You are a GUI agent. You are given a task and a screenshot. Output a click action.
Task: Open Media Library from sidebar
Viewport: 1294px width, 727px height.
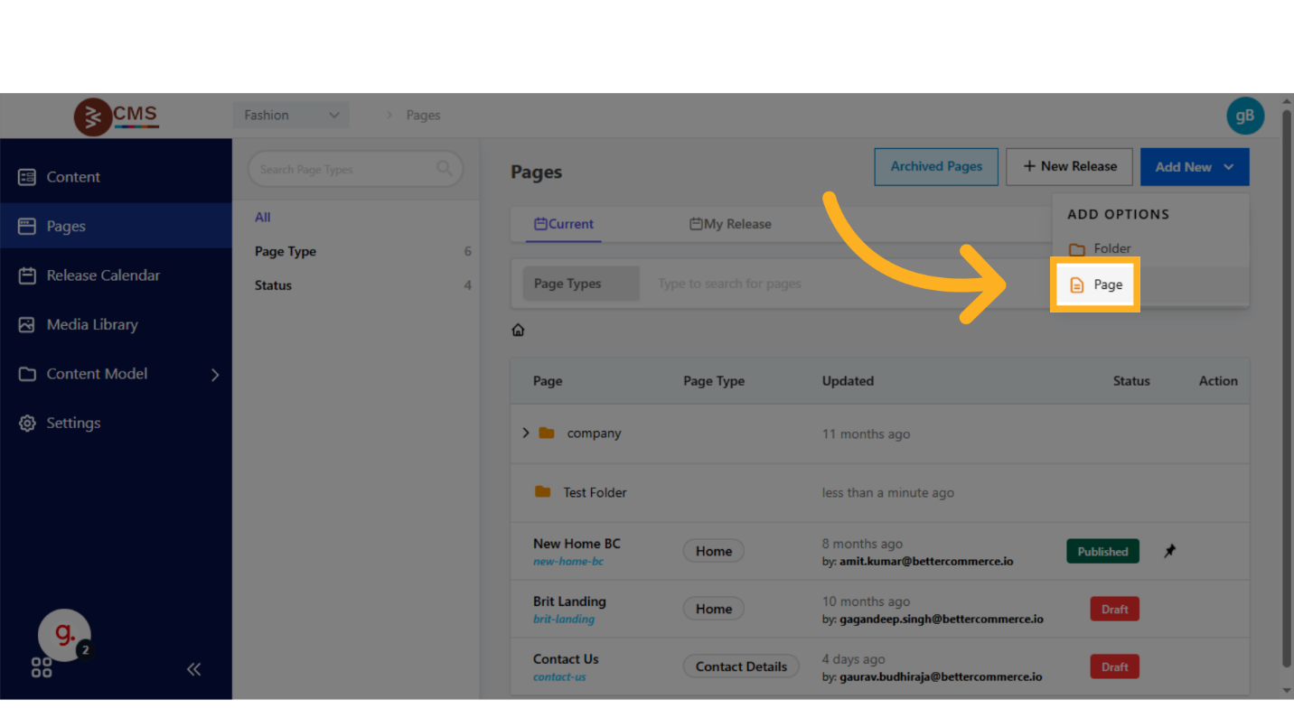click(92, 324)
